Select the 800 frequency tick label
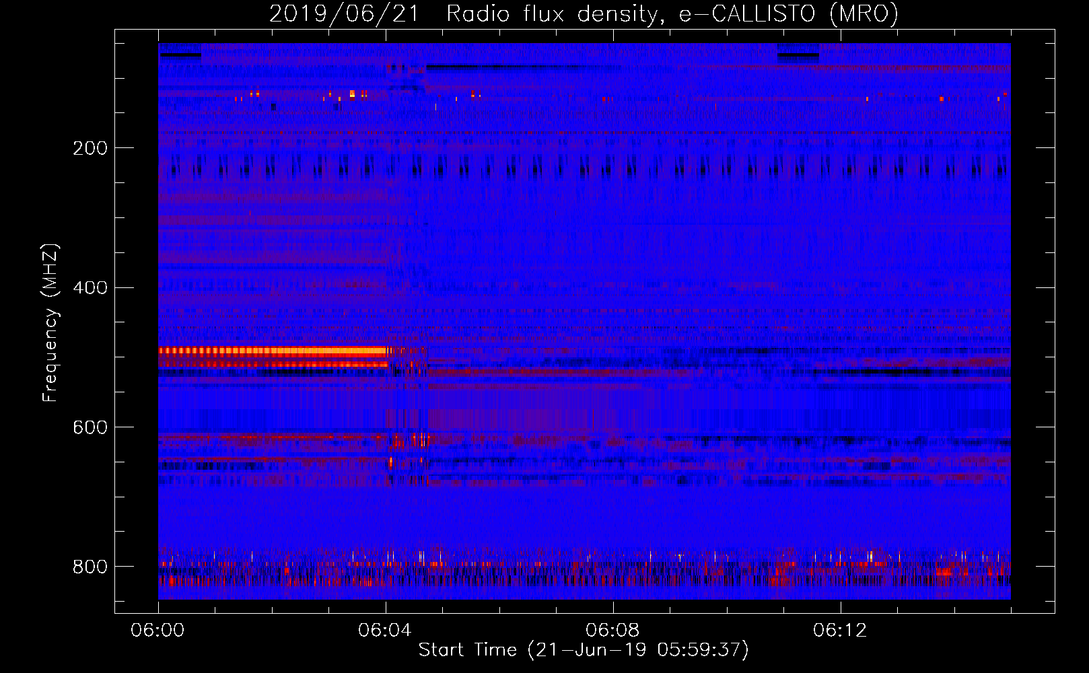Screen dimensions: 1089x673 coord(90,567)
